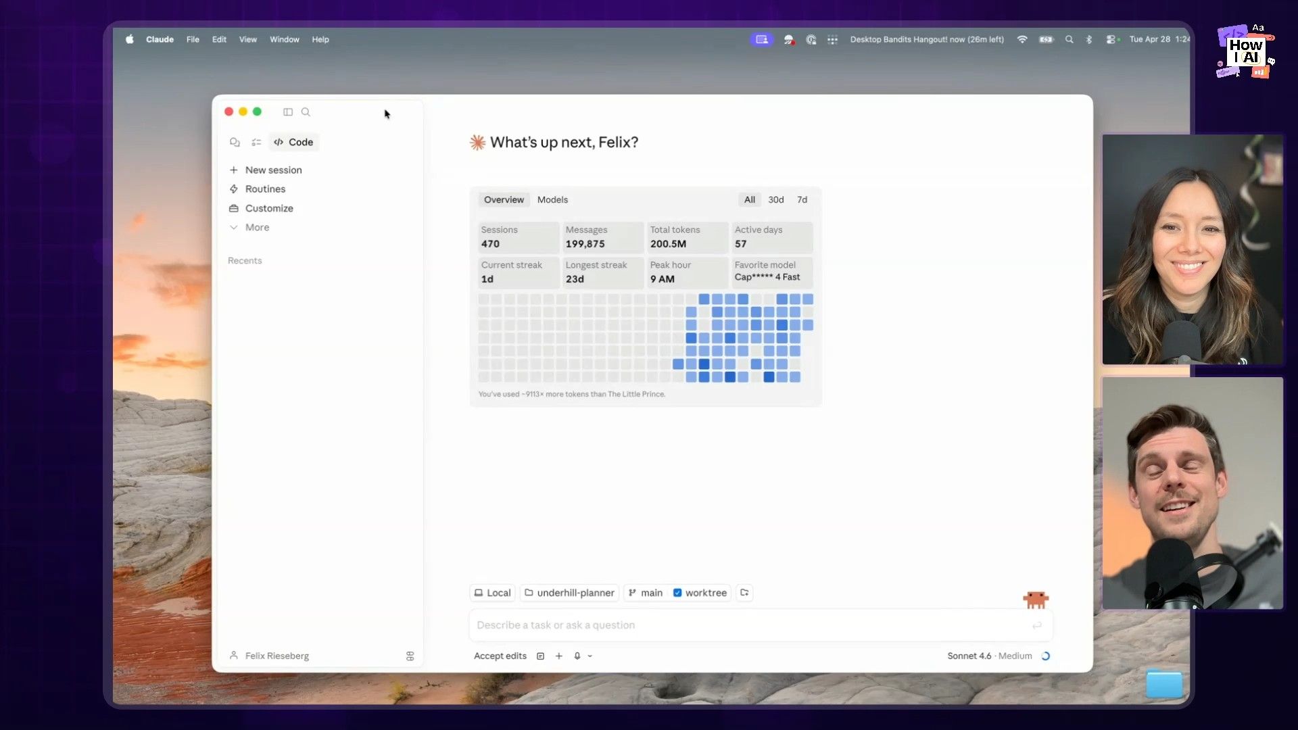Open the Apple menu

click(129, 39)
